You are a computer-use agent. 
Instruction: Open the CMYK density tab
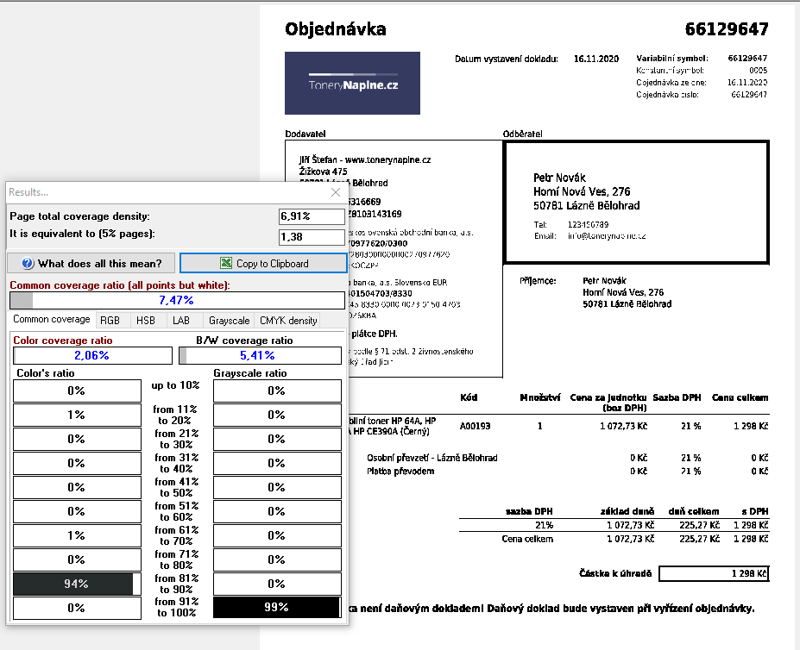point(288,320)
